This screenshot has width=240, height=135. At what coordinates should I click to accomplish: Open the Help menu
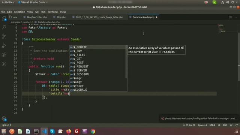63,12
